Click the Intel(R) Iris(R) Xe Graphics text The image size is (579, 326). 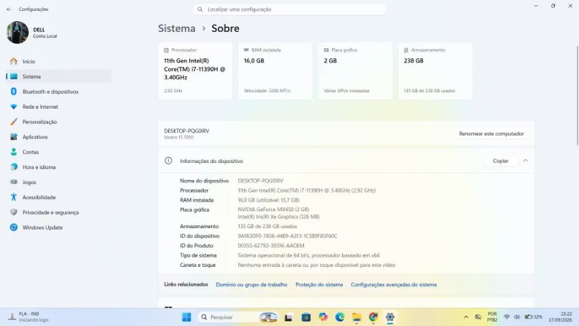click(x=278, y=217)
